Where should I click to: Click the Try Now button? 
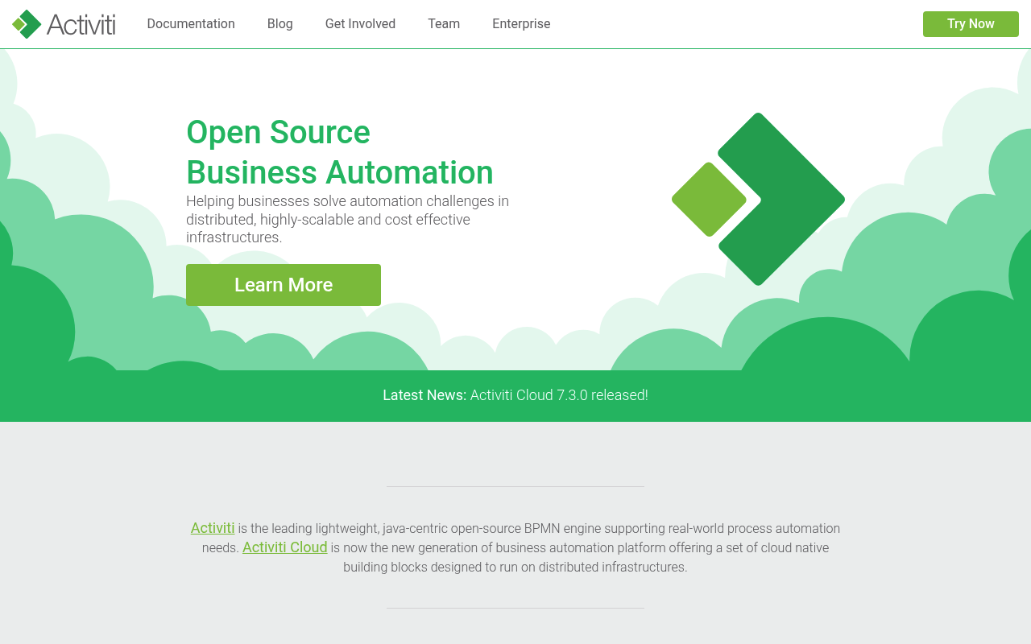(x=971, y=24)
